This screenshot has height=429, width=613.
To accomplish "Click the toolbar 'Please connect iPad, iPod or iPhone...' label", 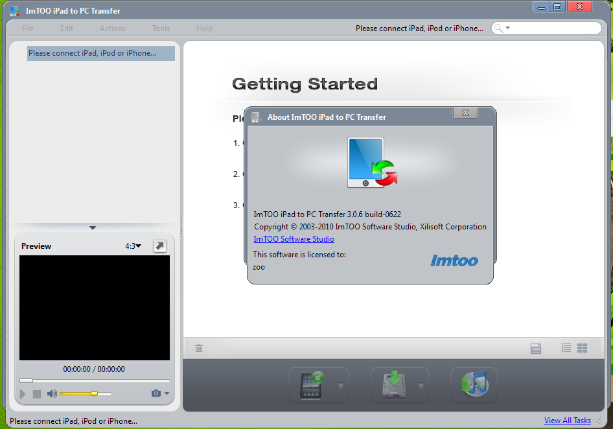I will [x=419, y=29].
